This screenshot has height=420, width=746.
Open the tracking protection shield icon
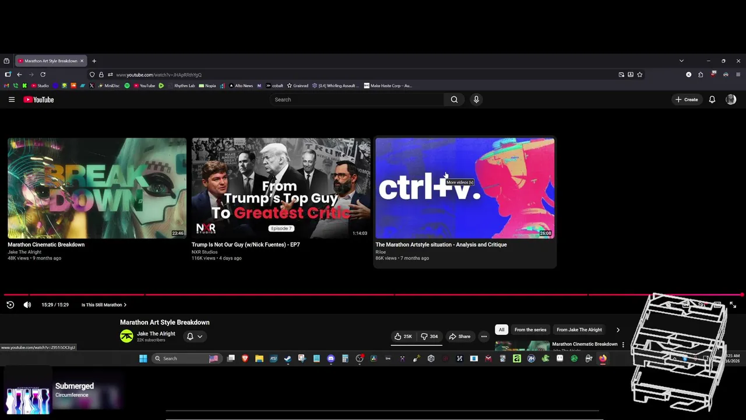[x=92, y=75]
